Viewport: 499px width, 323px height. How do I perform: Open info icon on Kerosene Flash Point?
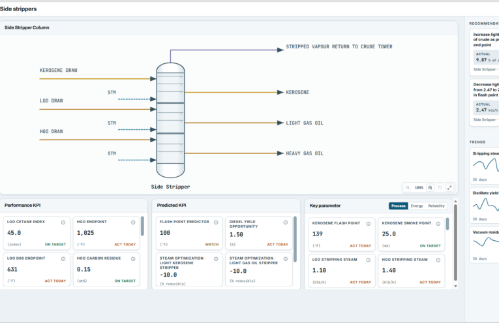tap(368, 224)
